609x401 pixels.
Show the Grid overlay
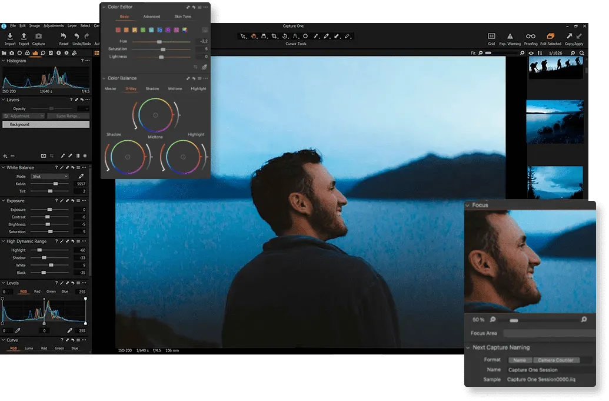[491, 38]
